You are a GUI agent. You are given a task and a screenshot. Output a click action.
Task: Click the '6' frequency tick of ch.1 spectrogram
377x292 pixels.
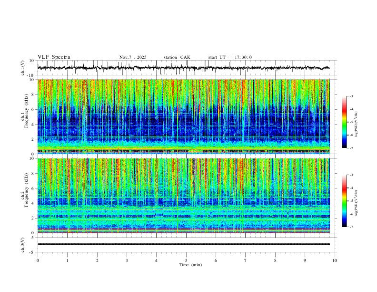point(33,109)
